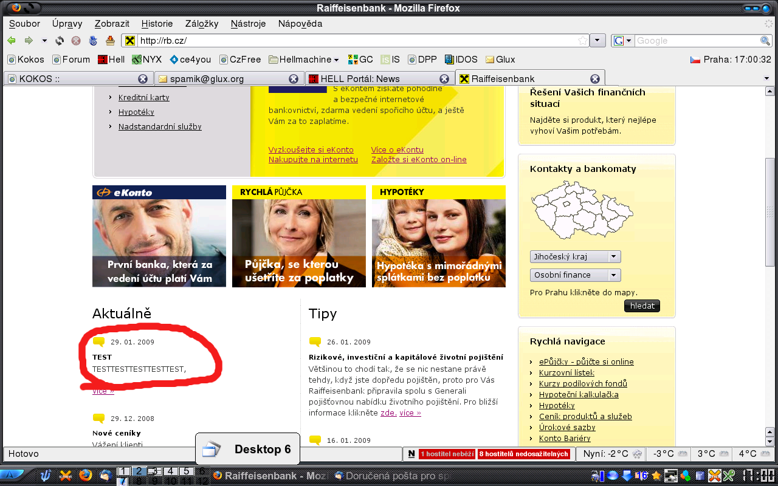
Task: Open the Hypoteční kalkulačka quick link
Action: pos(579,394)
